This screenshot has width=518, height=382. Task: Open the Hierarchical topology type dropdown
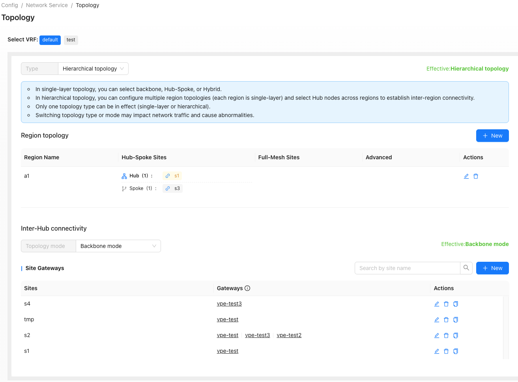pyautogui.click(x=93, y=69)
